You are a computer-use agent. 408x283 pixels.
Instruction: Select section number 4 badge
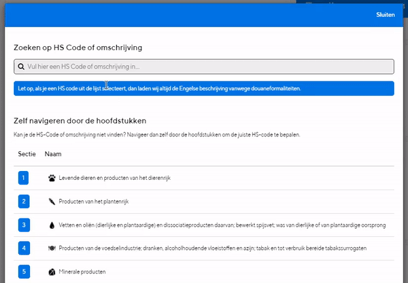pyautogui.click(x=24, y=248)
